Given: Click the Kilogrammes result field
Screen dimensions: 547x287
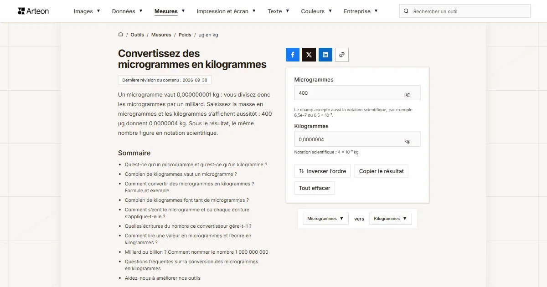Looking at the screenshot, I should point(357,139).
